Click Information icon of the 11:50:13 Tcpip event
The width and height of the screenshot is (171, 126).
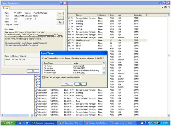click(36, 101)
